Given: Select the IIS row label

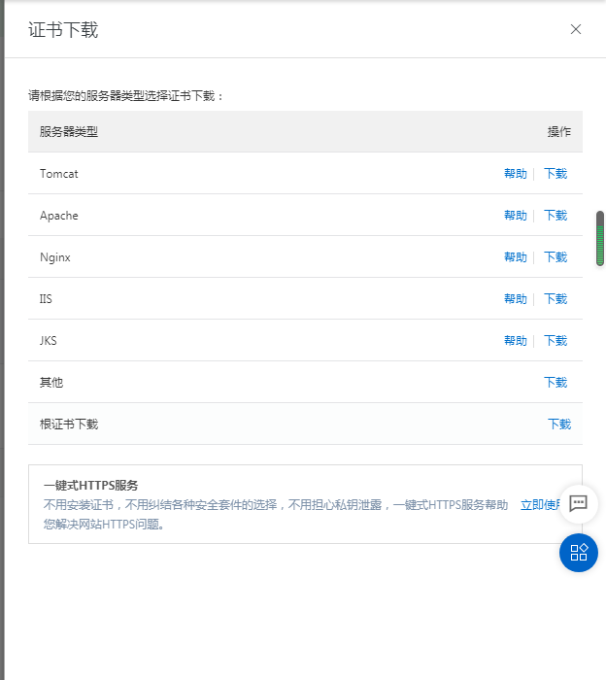Looking at the screenshot, I should (46, 299).
